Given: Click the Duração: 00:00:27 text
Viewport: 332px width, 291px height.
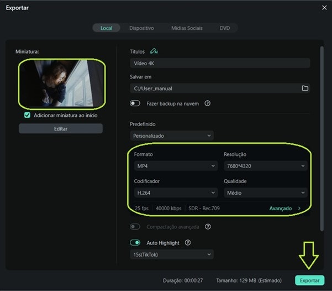Looking at the screenshot, I should 183,280.
